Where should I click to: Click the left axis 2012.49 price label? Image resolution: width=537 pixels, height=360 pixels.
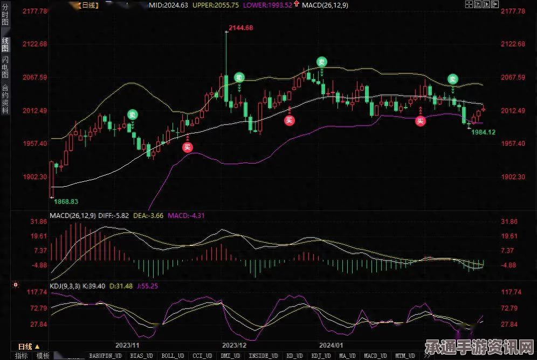pos(35,111)
